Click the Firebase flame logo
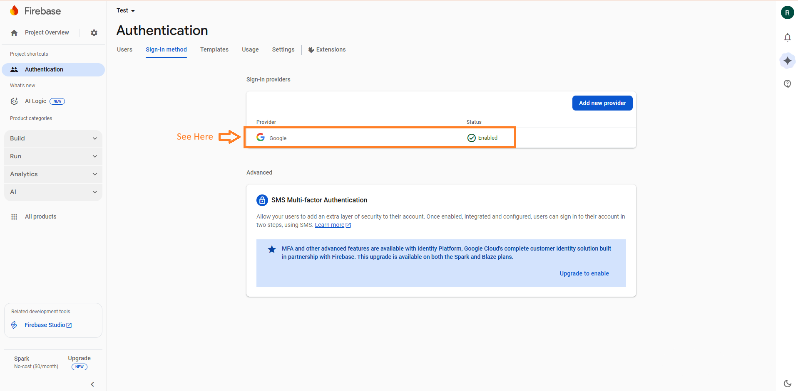798x391 pixels. [14, 11]
